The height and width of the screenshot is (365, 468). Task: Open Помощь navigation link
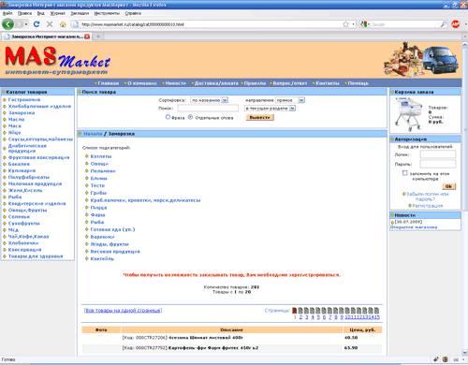point(358,83)
